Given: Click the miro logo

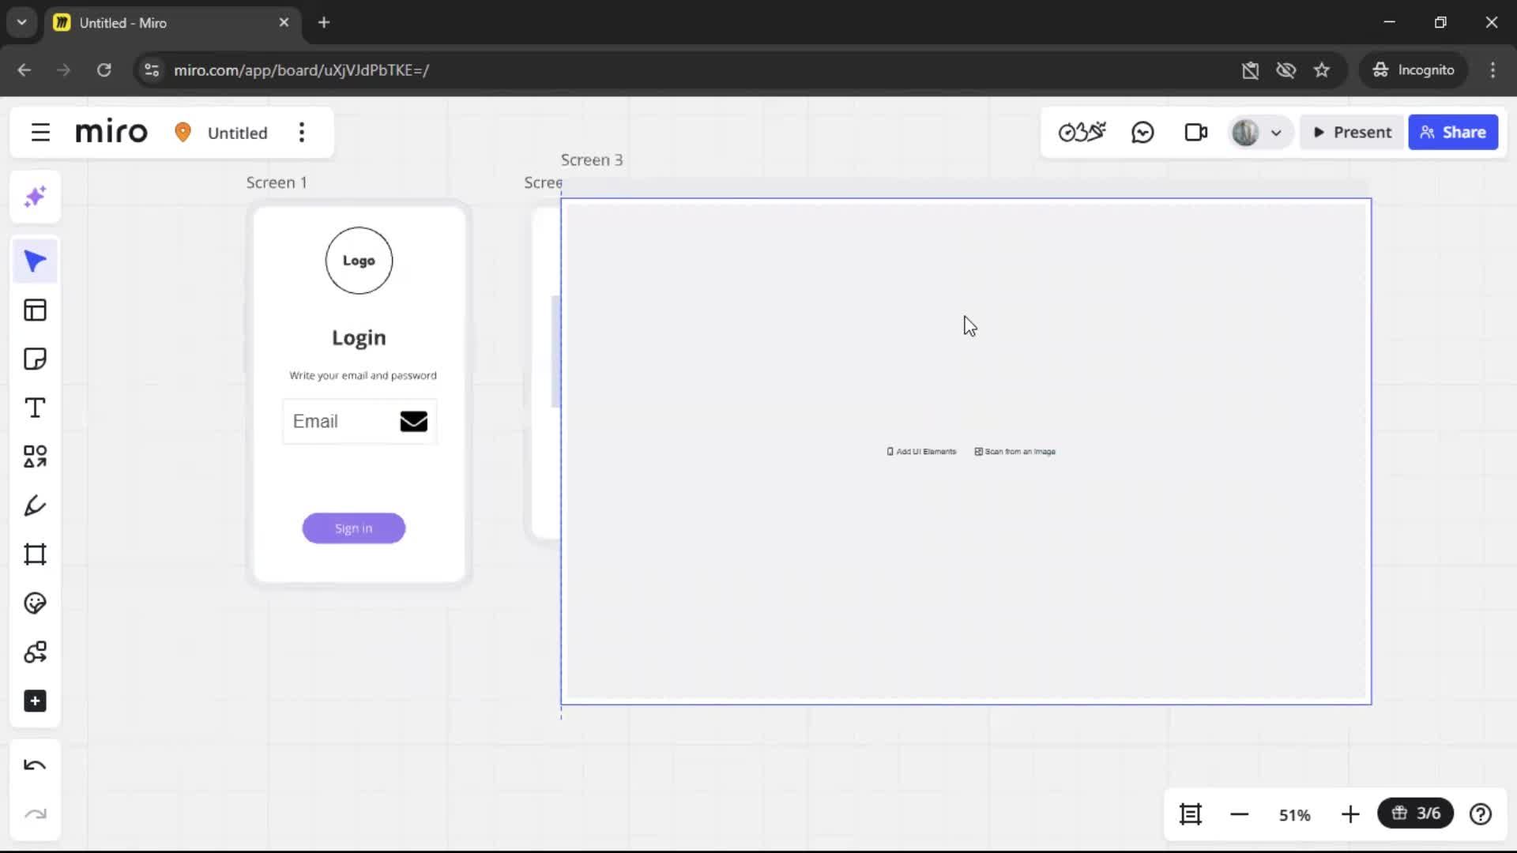Looking at the screenshot, I should click(x=111, y=132).
